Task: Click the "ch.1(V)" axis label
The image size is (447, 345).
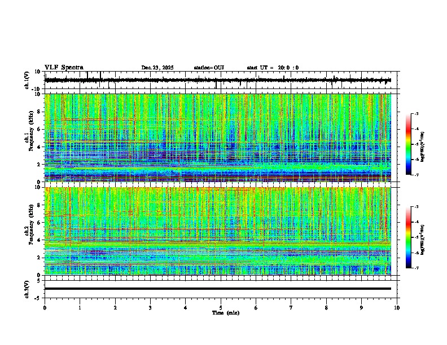Action: (x=27, y=80)
